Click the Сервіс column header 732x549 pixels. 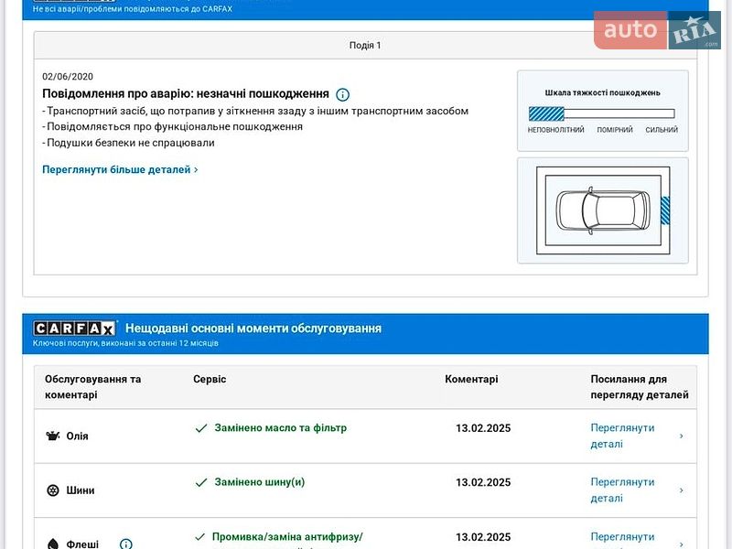pyautogui.click(x=210, y=379)
